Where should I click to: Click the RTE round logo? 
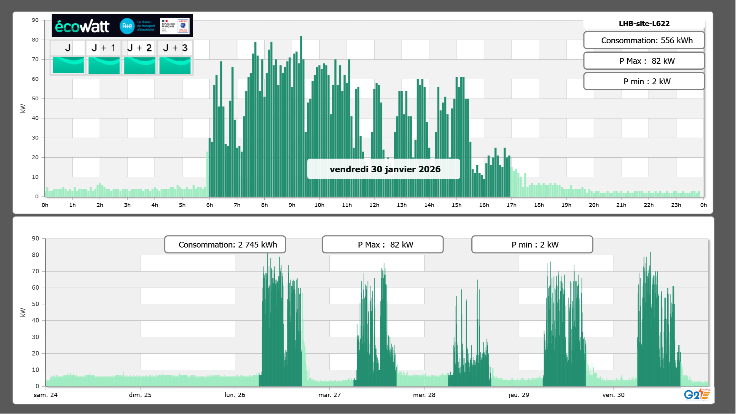pyautogui.click(x=127, y=26)
